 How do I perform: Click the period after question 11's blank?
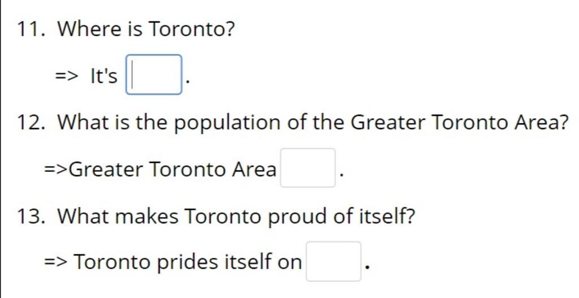coord(188,82)
